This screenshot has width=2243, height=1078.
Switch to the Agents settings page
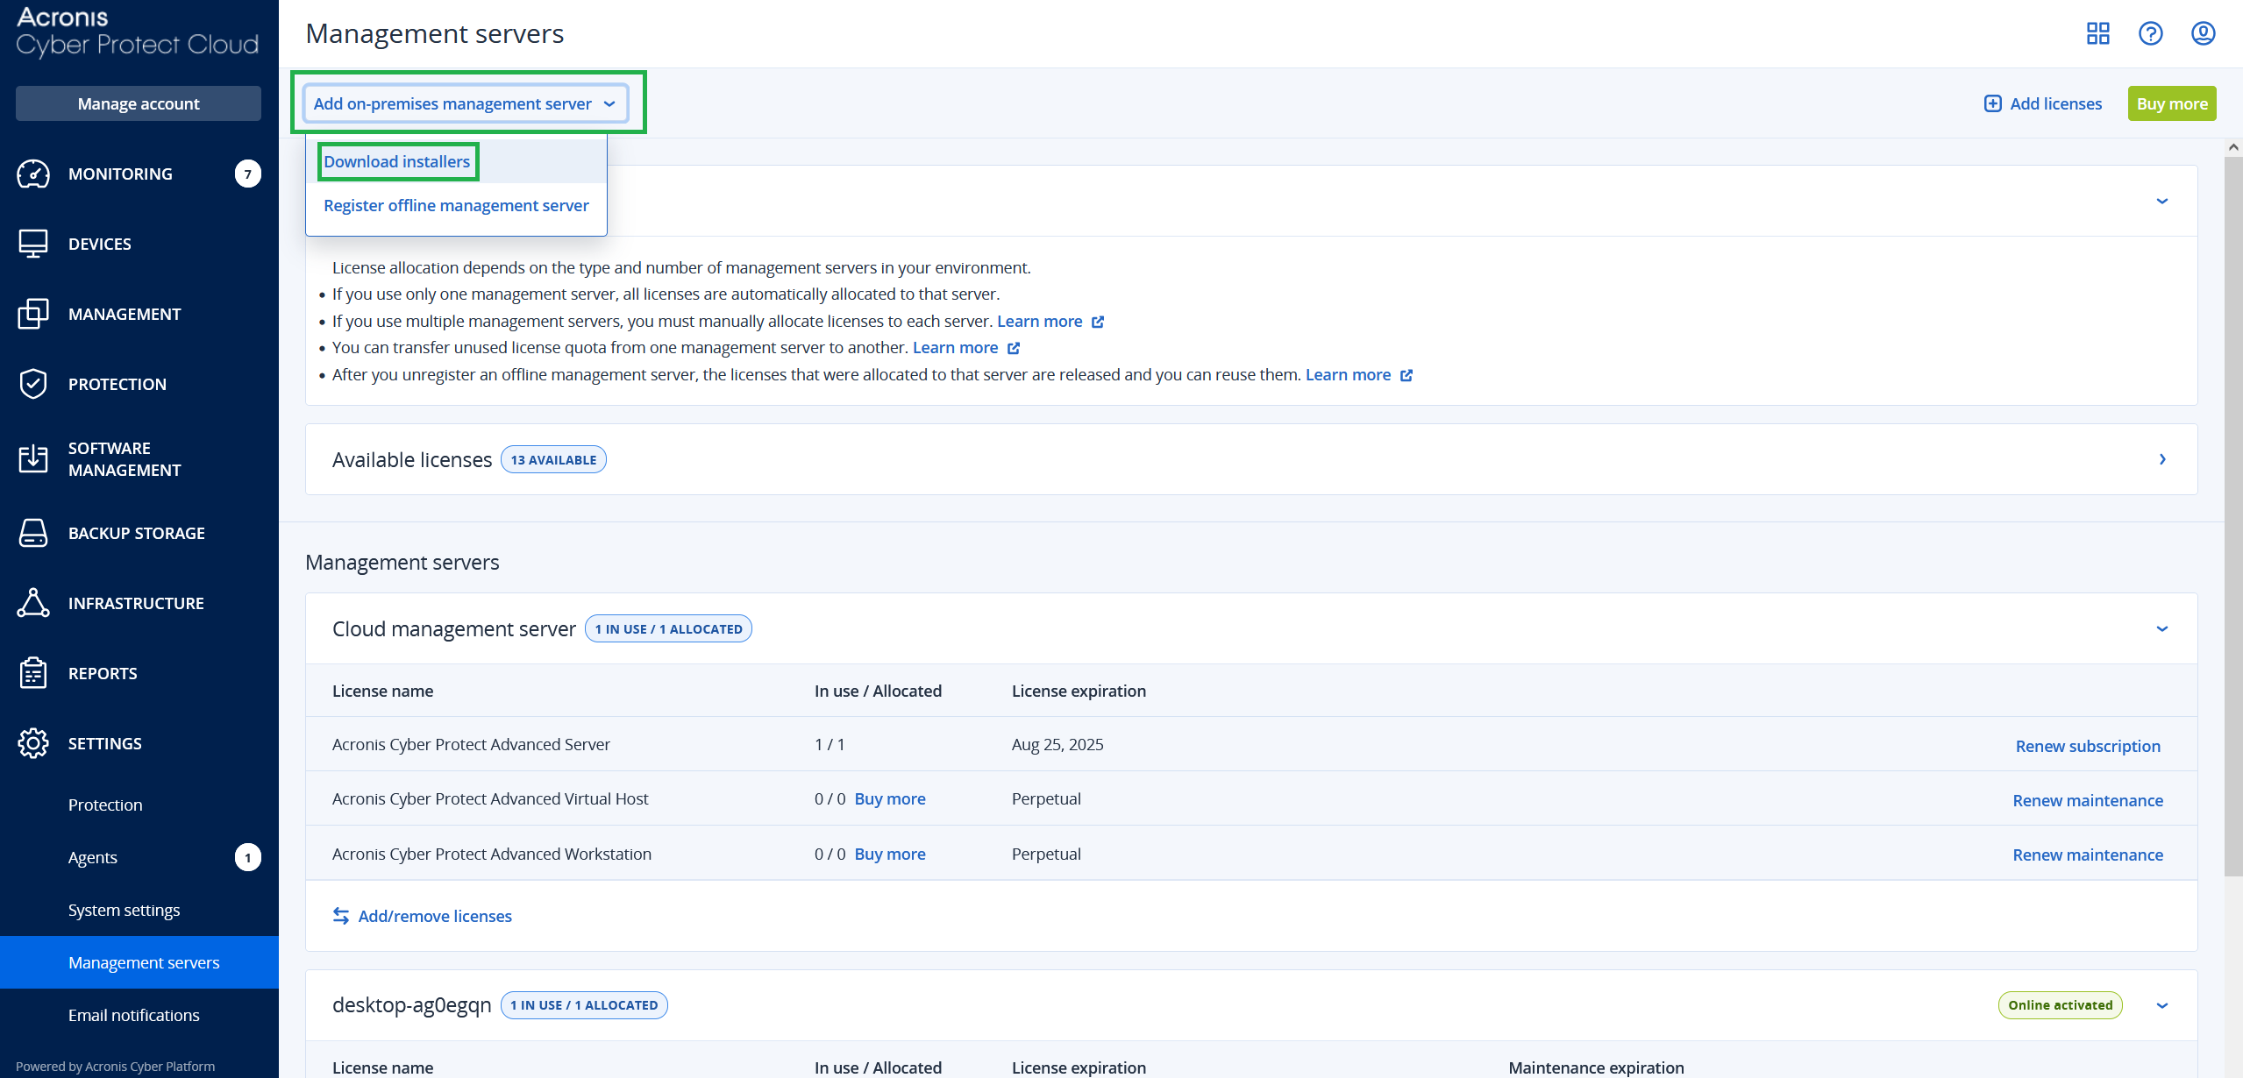coord(92,857)
